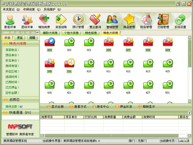Open 预订管理 reservation management

pos(78,21)
